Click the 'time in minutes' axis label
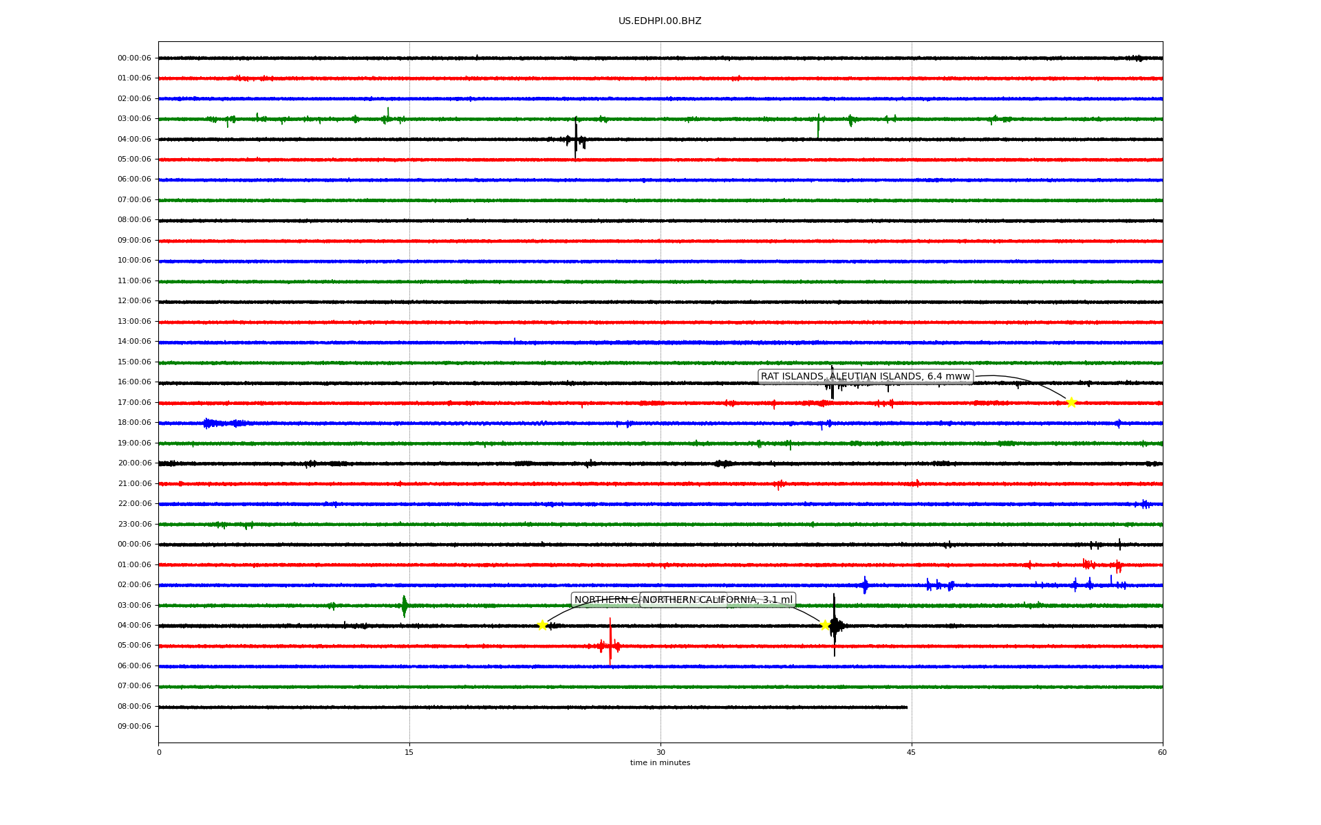1321x825 pixels. coord(660,763)
